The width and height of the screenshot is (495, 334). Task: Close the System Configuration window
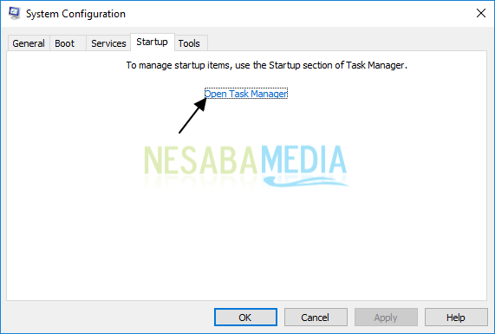point(481,13)
